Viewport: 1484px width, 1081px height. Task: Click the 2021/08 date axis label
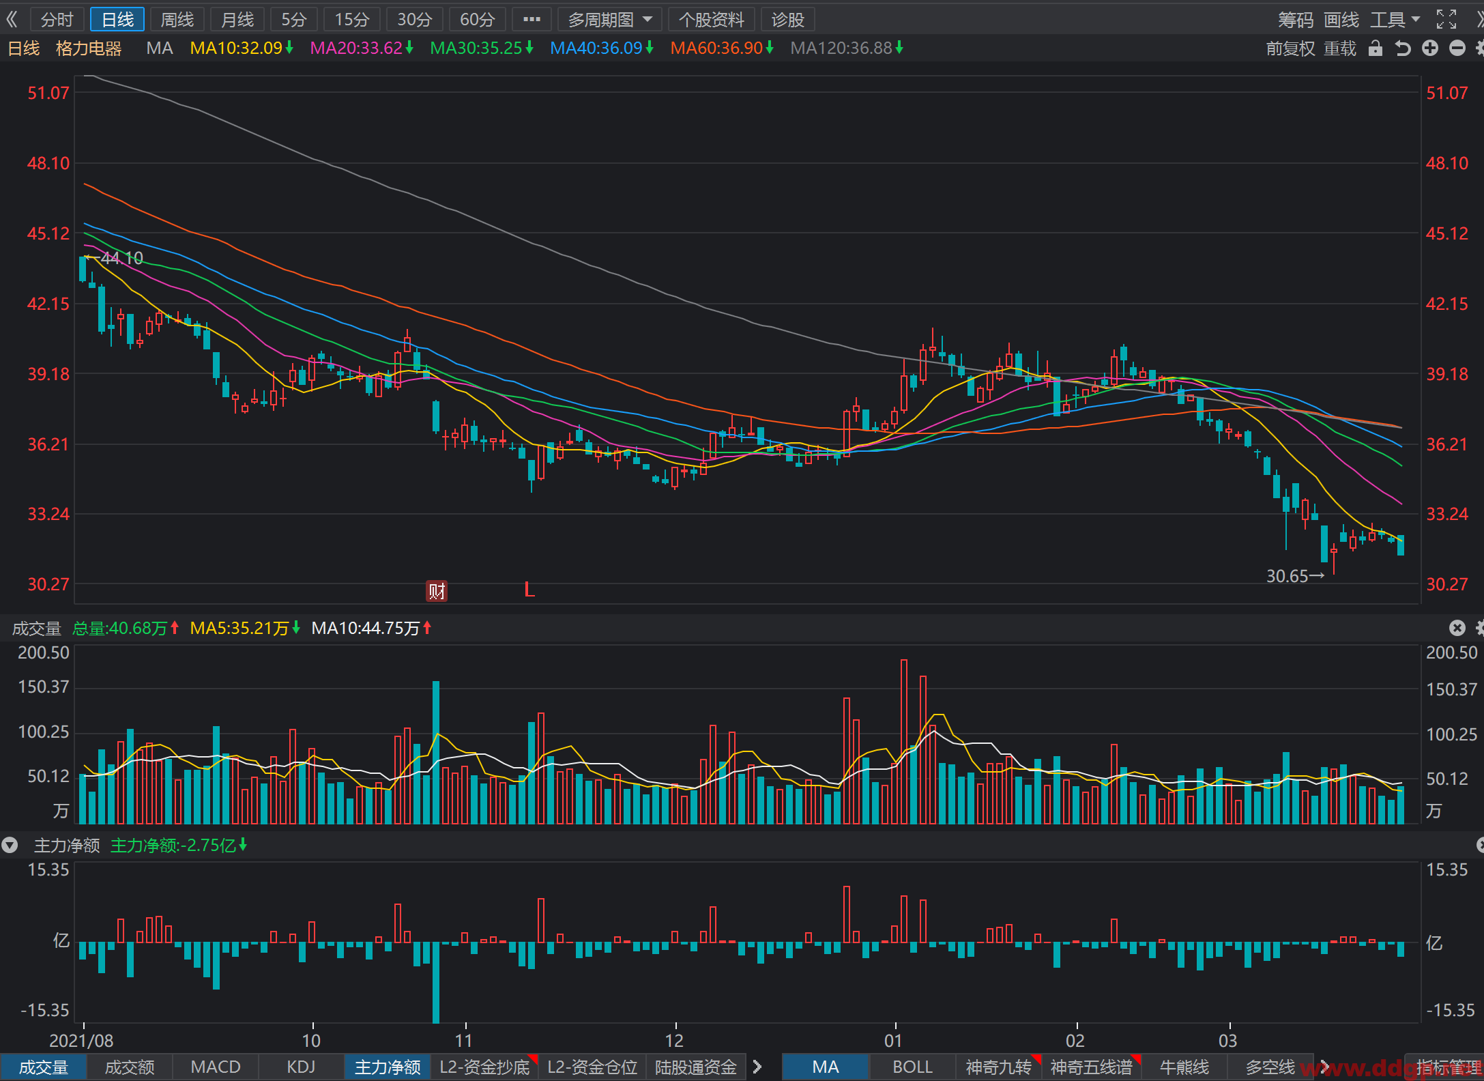point(81,1041)
